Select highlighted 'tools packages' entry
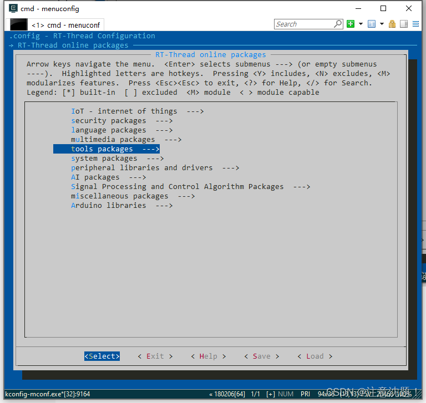This screenshot has height=403, width=426. (106, 149)
